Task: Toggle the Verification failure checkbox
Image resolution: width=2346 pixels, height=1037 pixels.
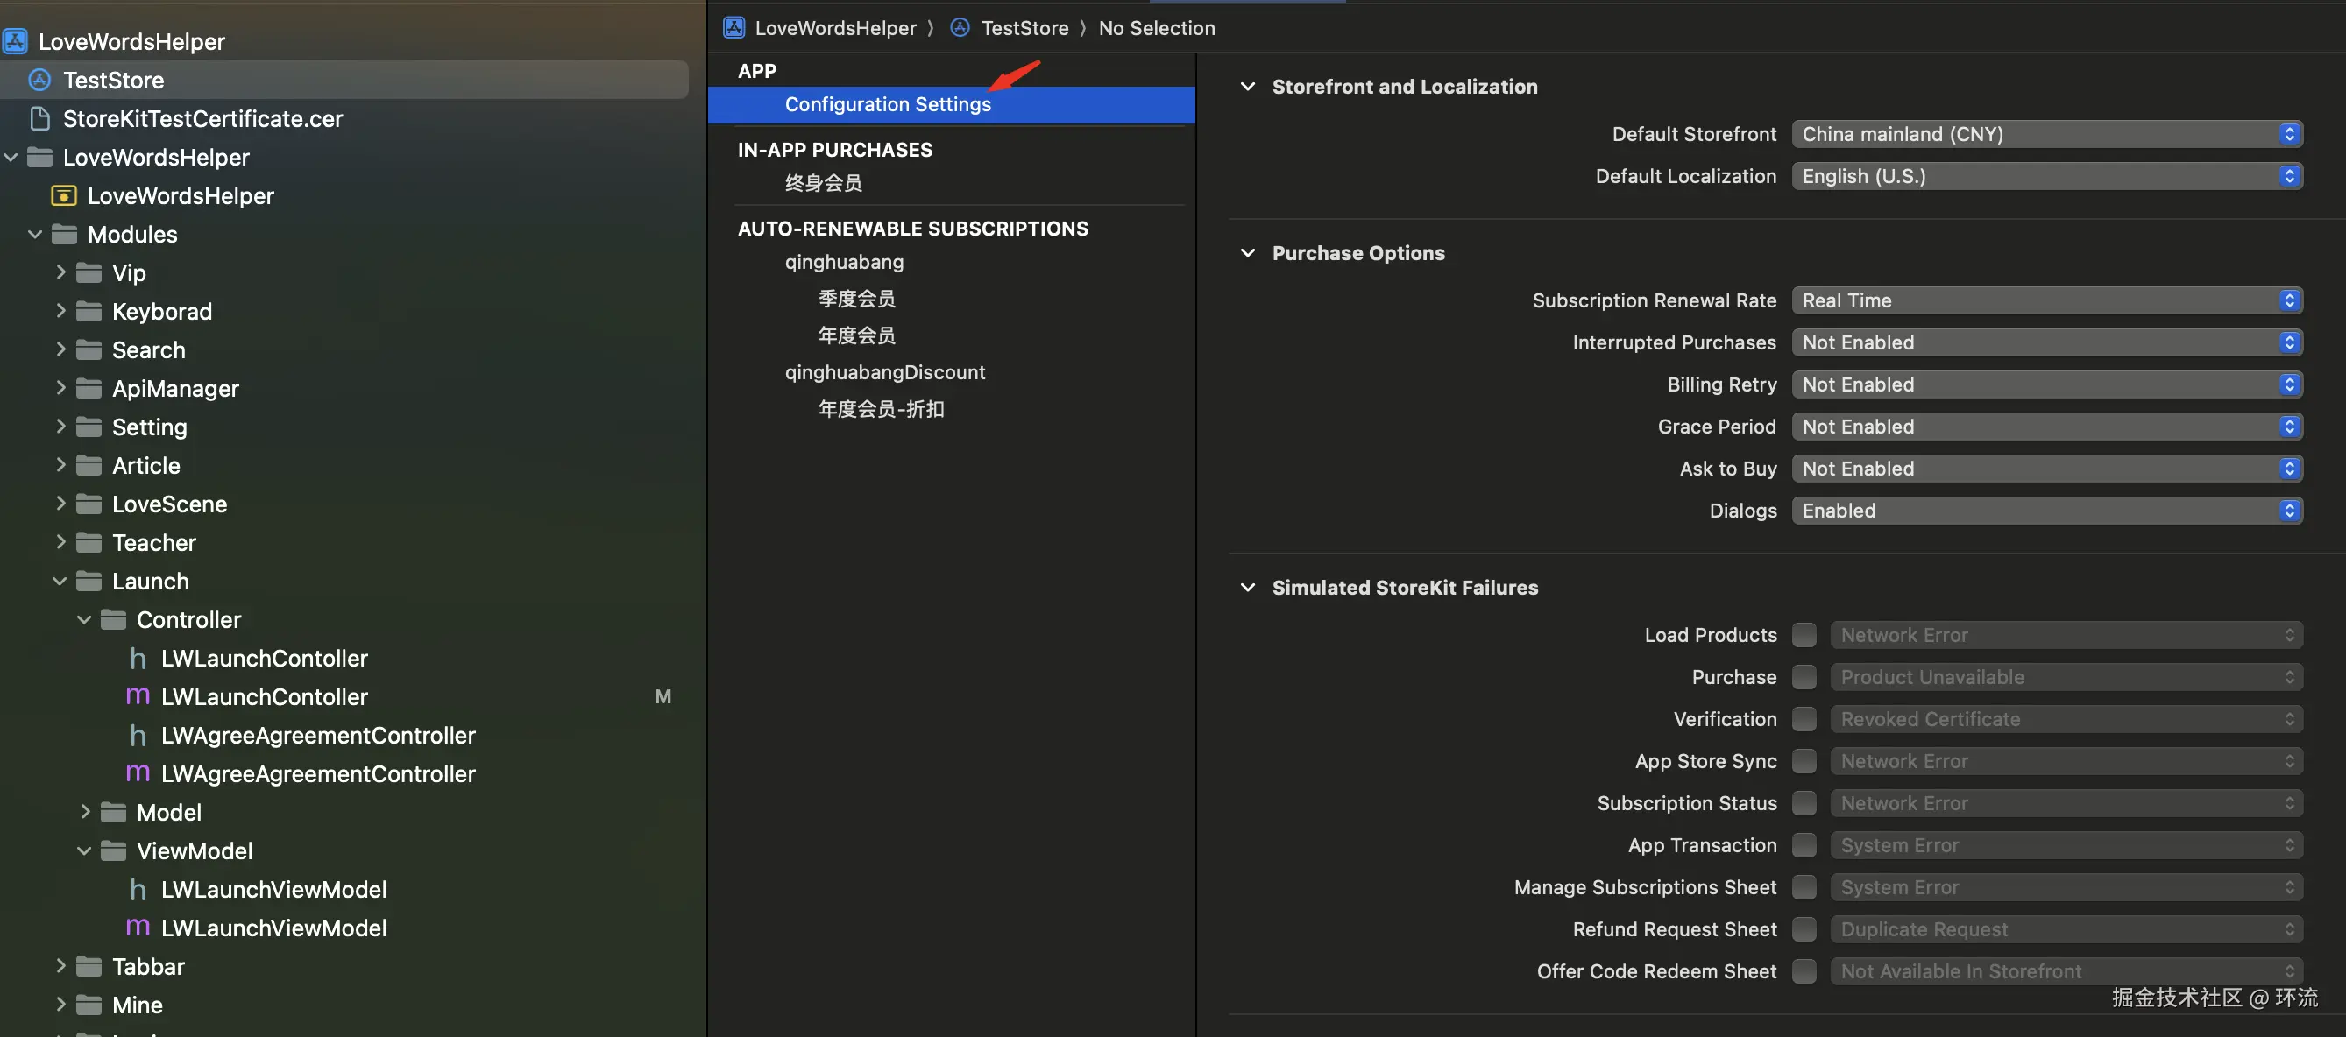Action: [1804, 719]
